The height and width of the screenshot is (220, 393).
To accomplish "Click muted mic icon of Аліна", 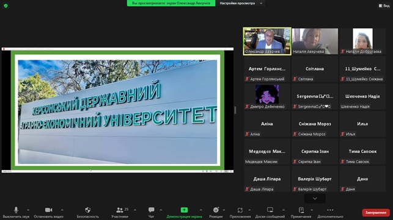I will pos(247,134).
